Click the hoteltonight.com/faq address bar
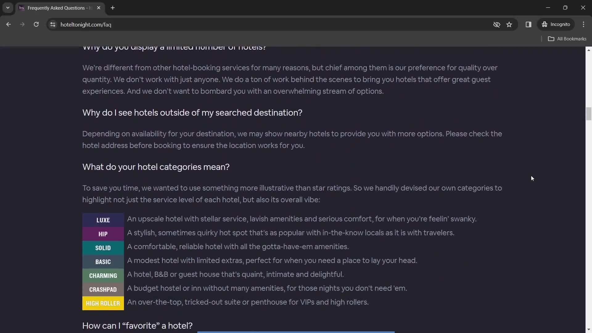This screenshot has width=592, height=333. (86, 25)
